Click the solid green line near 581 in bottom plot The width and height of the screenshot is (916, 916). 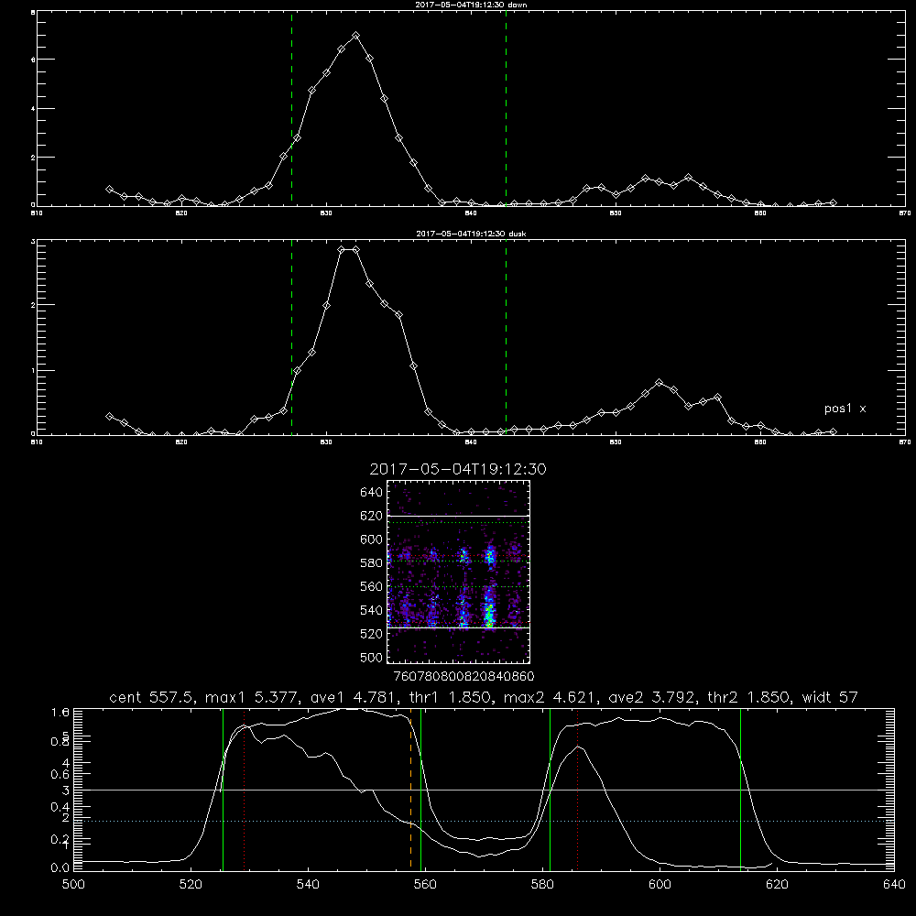tap(550, 789)
